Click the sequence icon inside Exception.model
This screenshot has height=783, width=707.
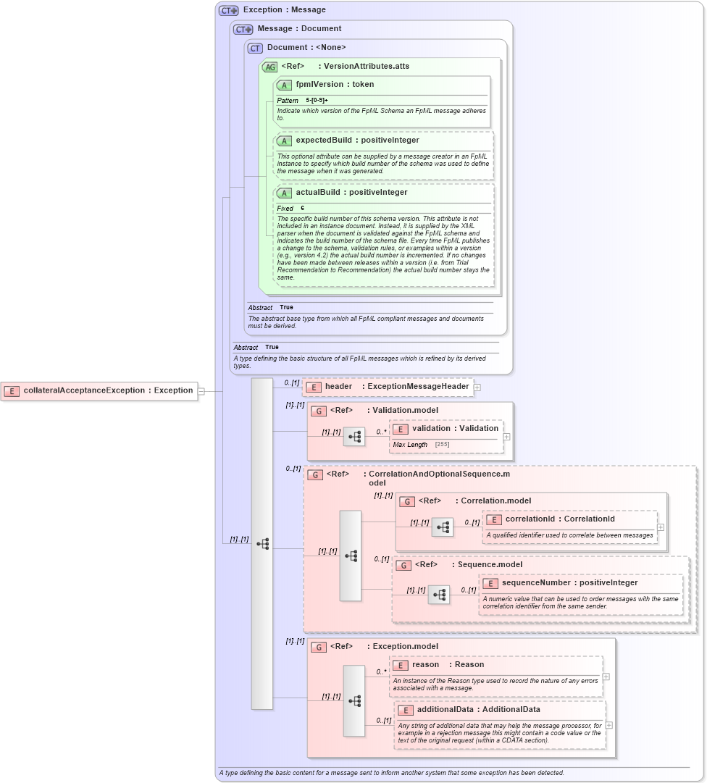coord(354,701)
